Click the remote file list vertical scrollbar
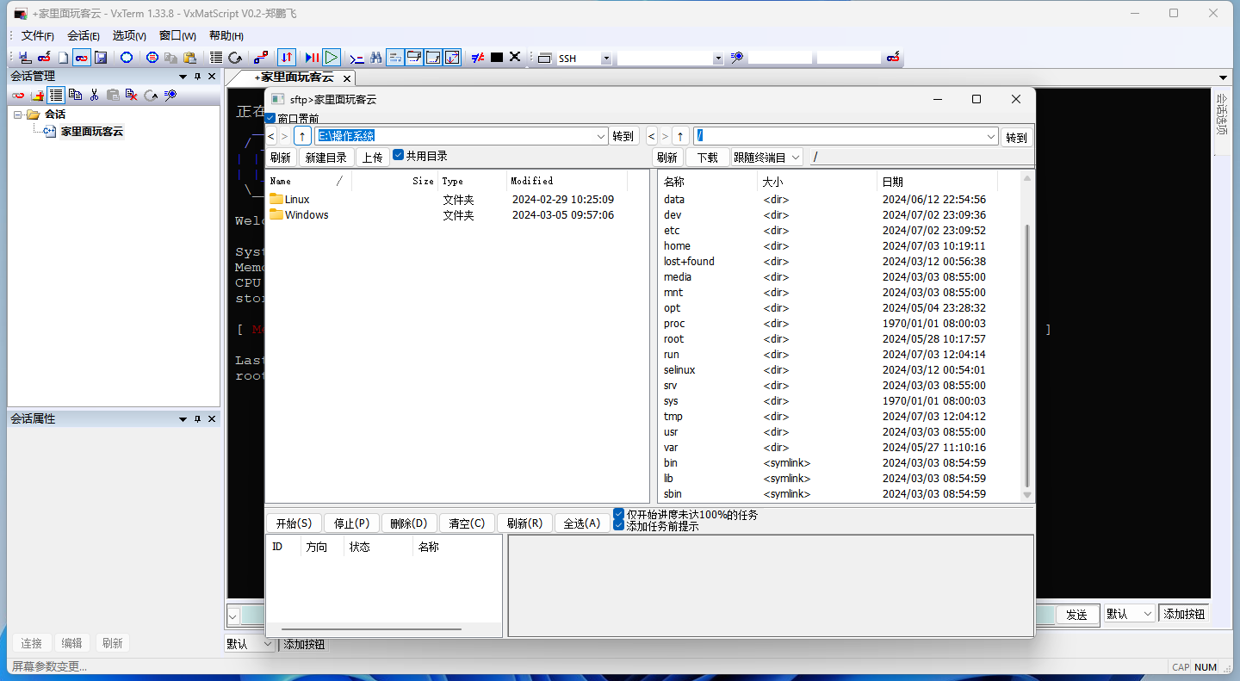The height and width of the screenshot is (681, 1240). (1026, 356)
